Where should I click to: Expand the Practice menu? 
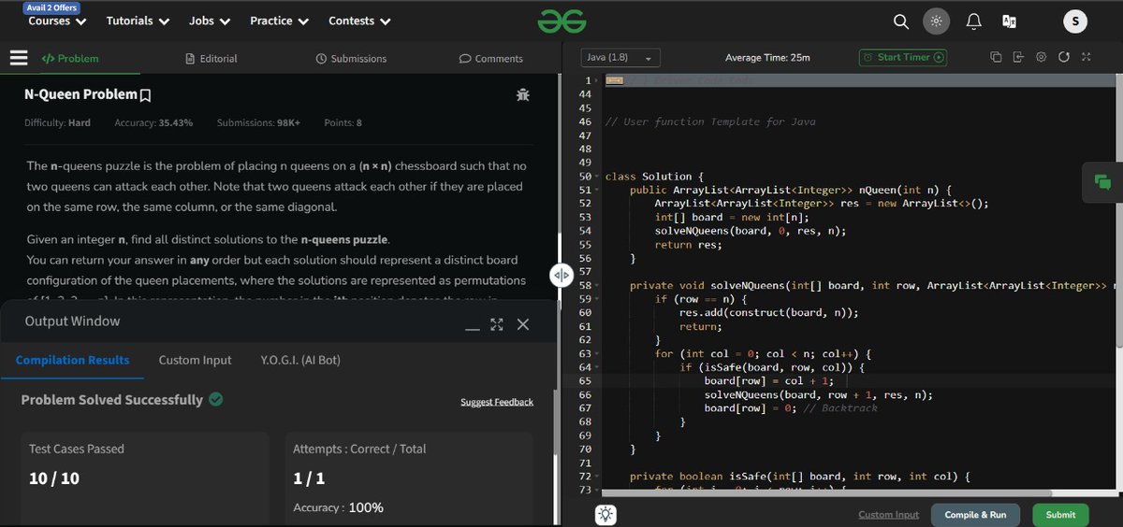(280, 21)
